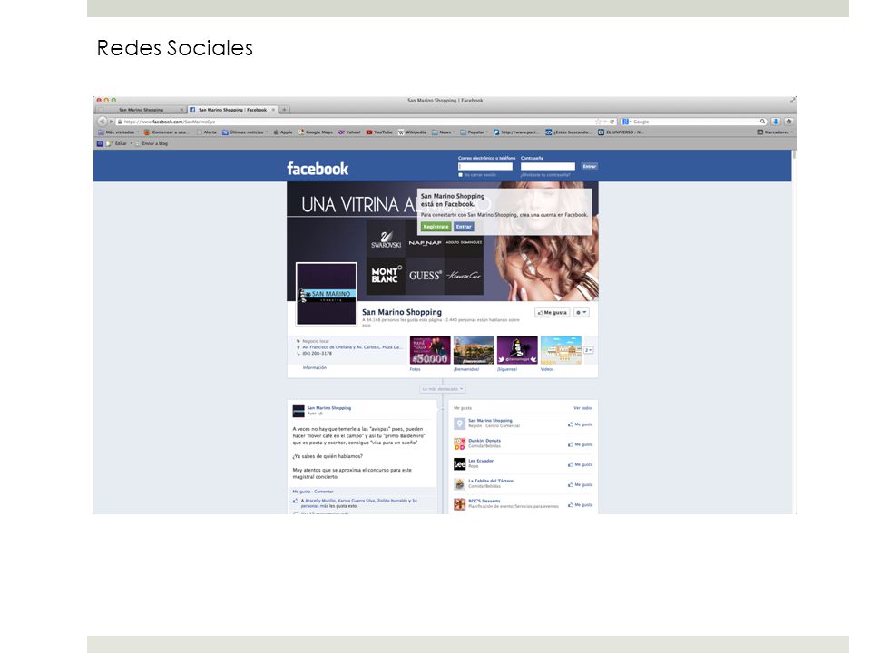Open the 'Comenzar a usa...' bookmark

(x=166, y=132)
